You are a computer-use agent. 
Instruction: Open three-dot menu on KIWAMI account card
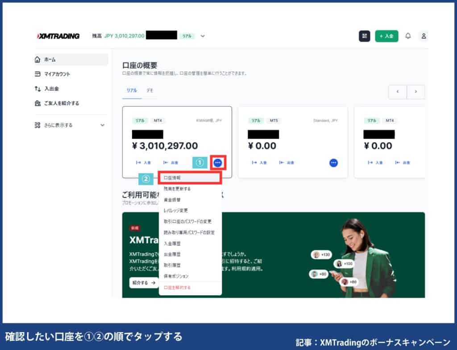[218, 163]
